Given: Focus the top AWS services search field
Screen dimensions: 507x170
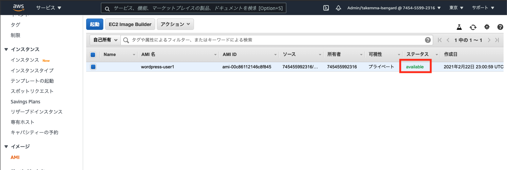Looking at the screenshot, I should pos(194,8).
